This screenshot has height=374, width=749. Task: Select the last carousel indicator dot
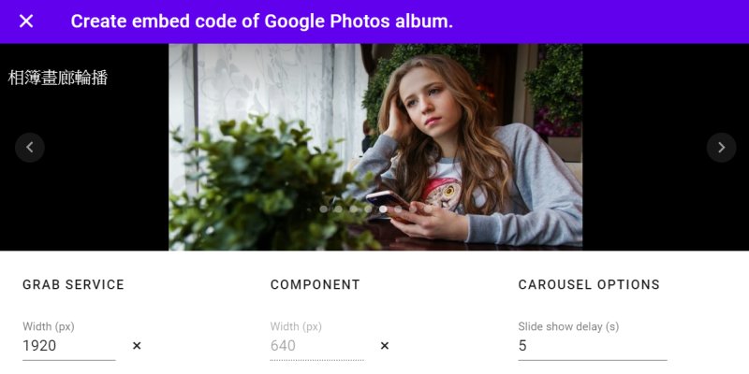pyautogui.click(x=428, y=209)
